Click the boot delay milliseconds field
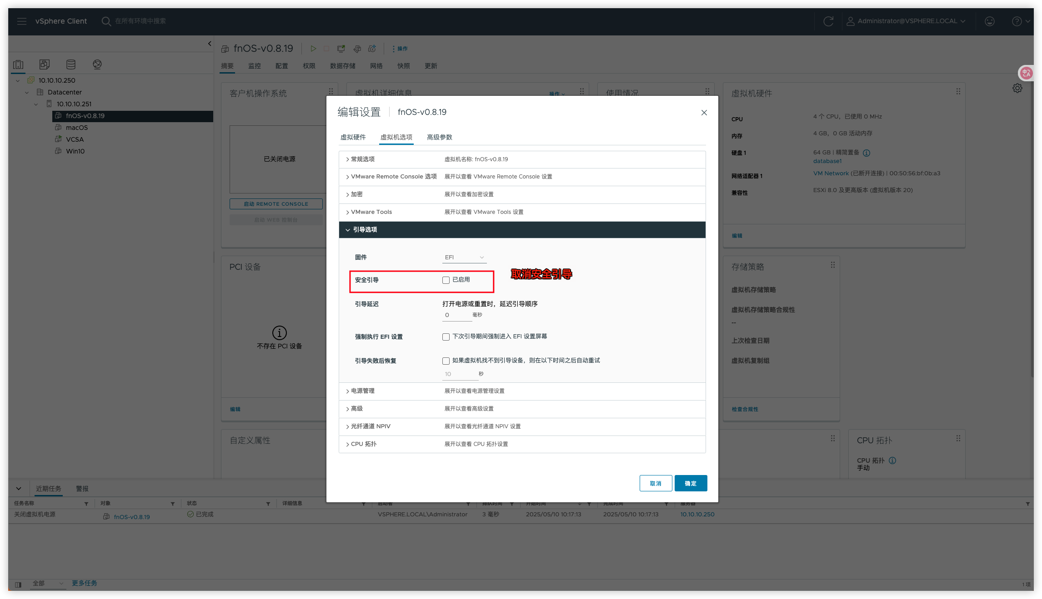 point(457,315)
